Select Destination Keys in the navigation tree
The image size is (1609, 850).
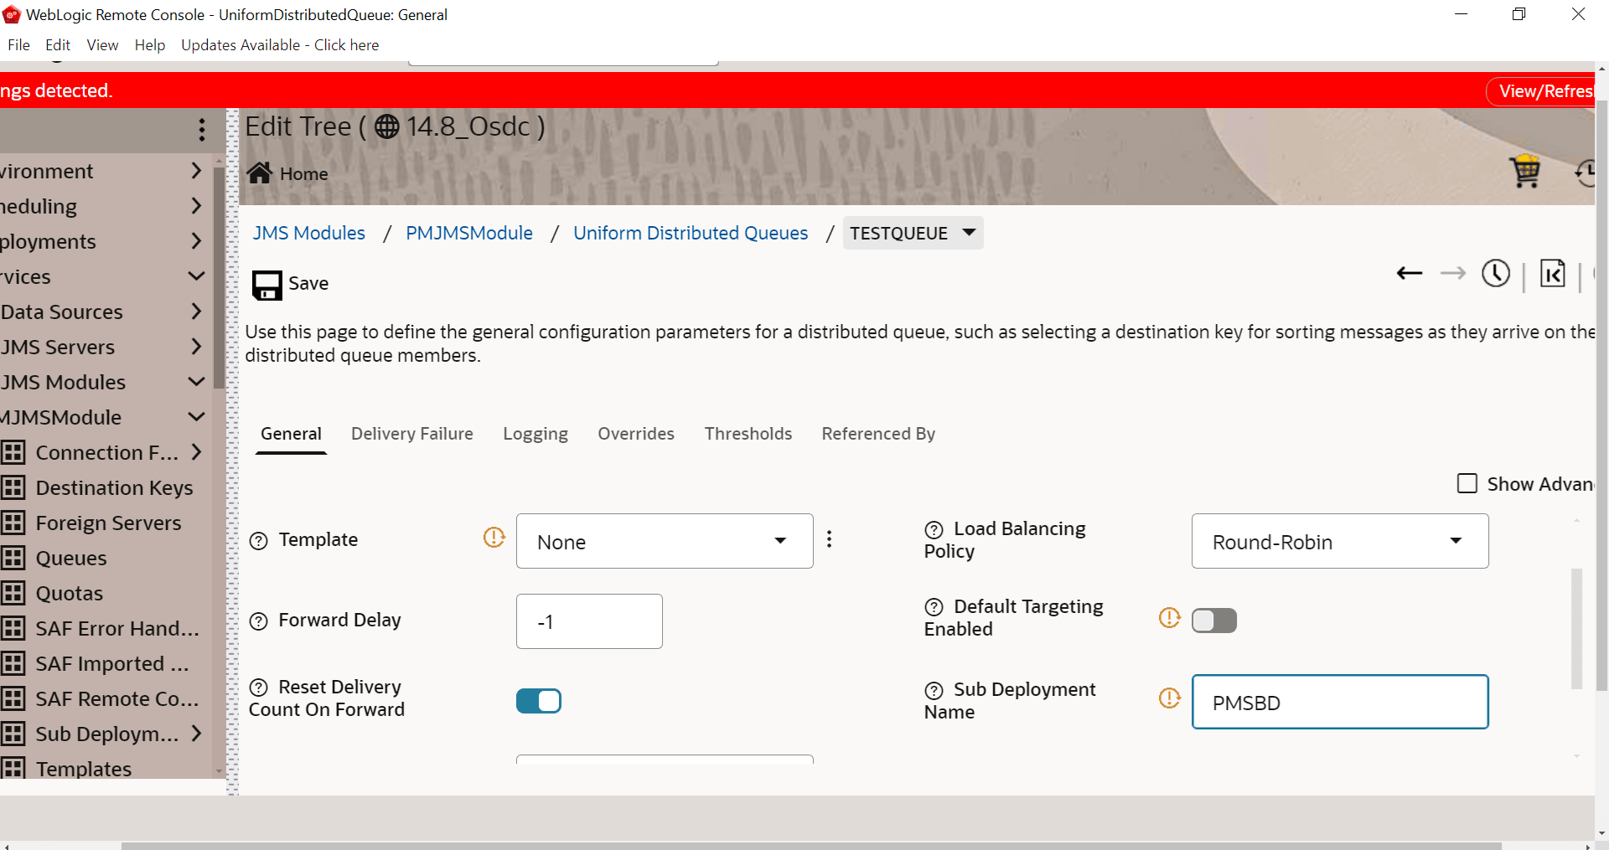pos(114,487)
